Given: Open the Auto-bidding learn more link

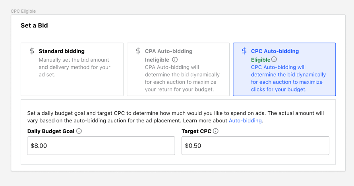Looking at the screenshot, I should pos(245,120).
